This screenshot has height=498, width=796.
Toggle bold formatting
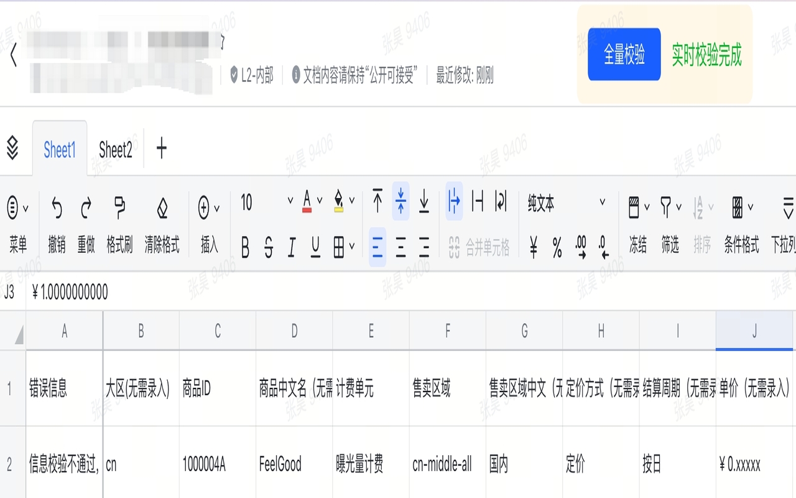pos(245,248)
